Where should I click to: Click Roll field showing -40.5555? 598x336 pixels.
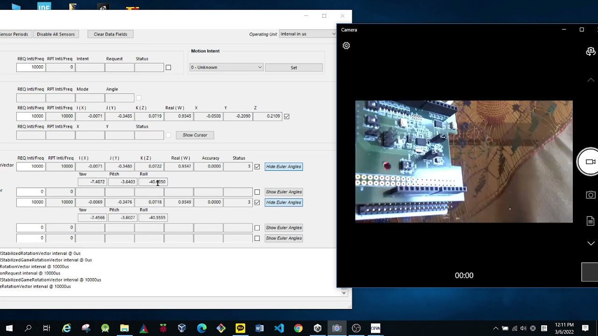click(x=152, y=217)
